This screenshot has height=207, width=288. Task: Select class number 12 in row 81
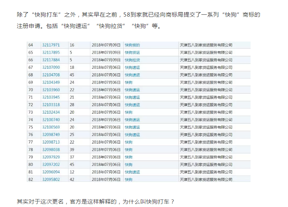72,172
